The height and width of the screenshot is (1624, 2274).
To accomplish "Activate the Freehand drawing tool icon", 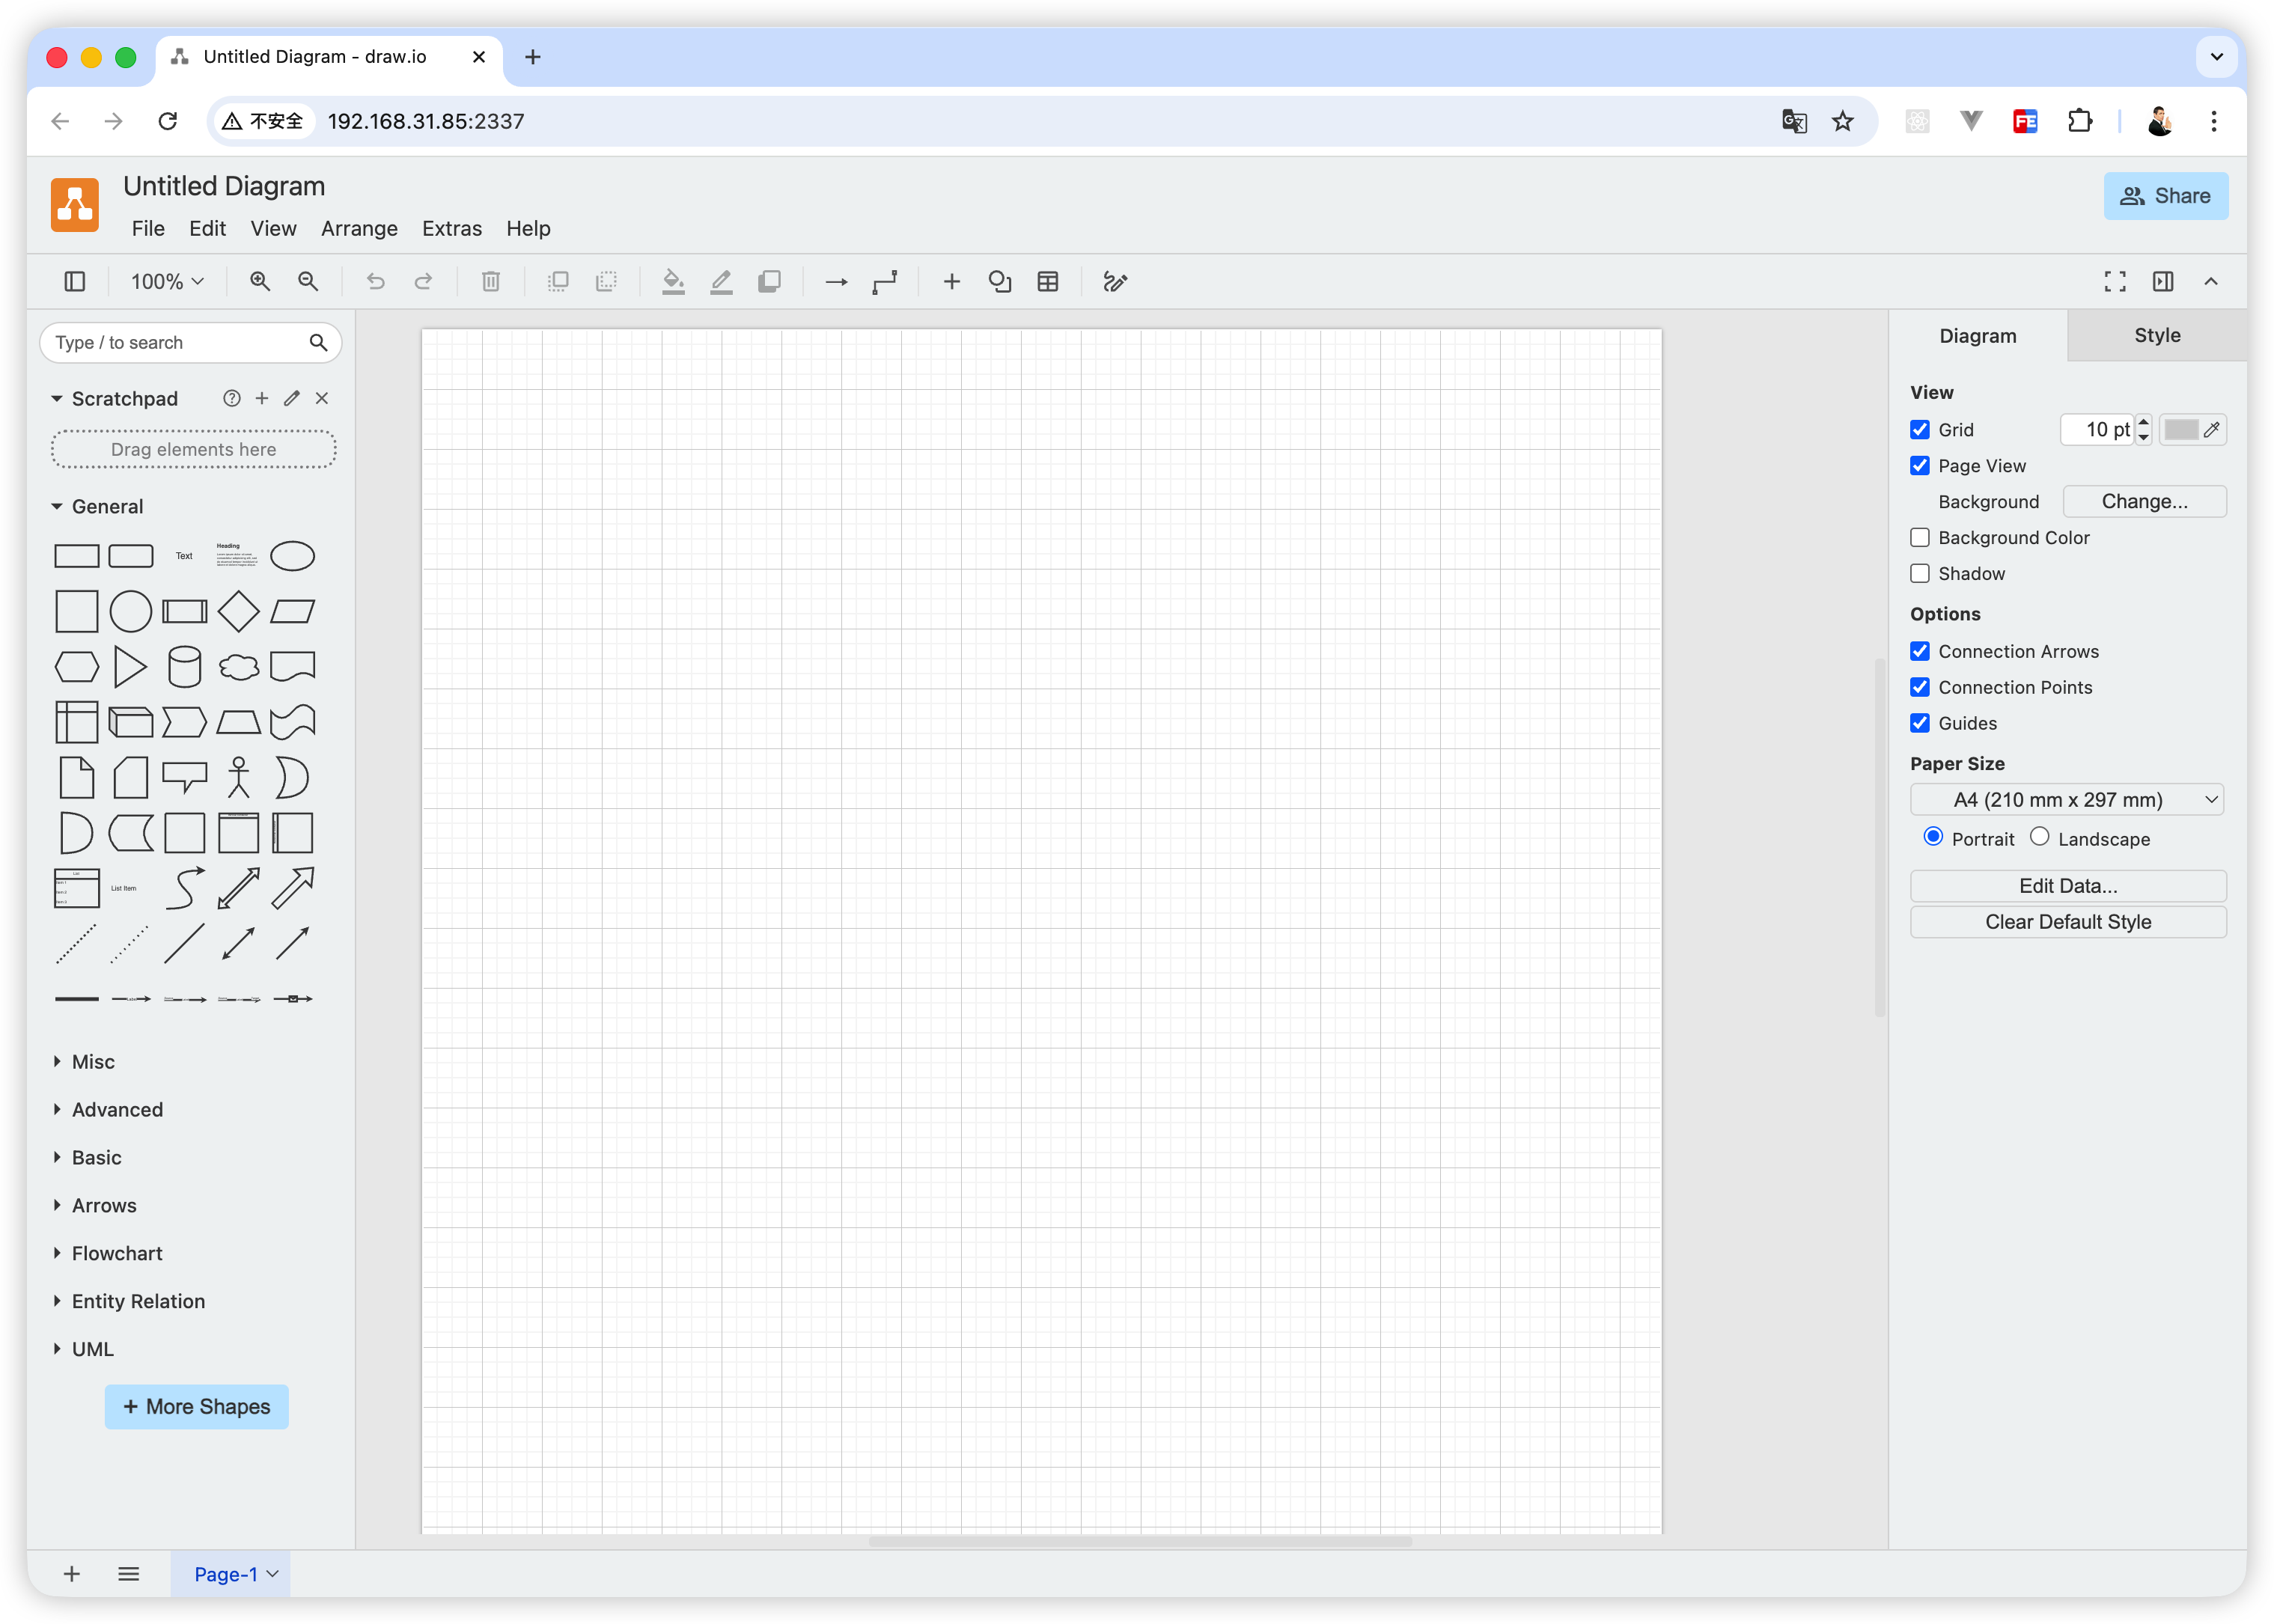I will [1115, 282].
